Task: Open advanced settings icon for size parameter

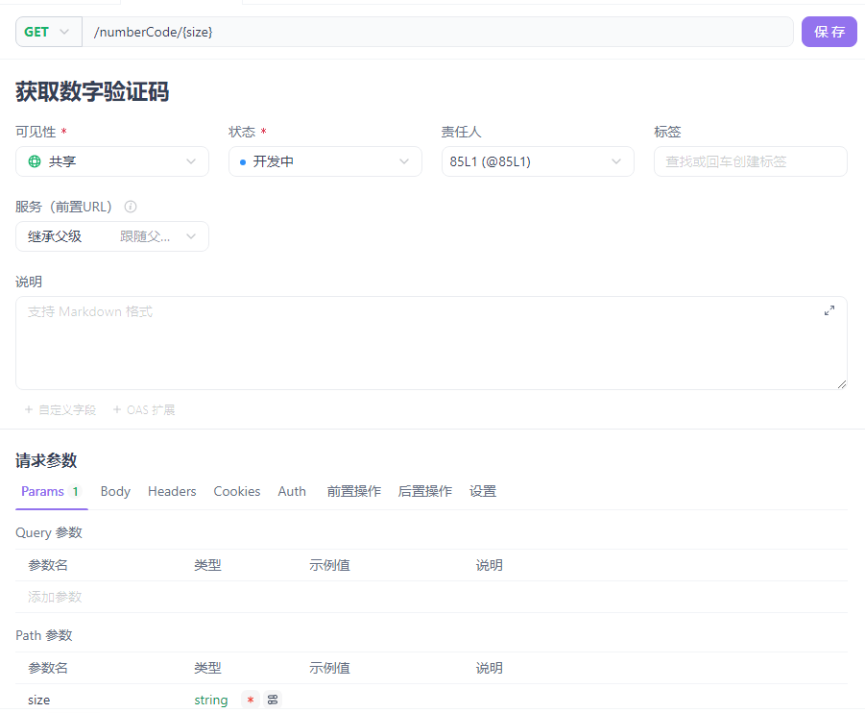Action: [272, 700]
